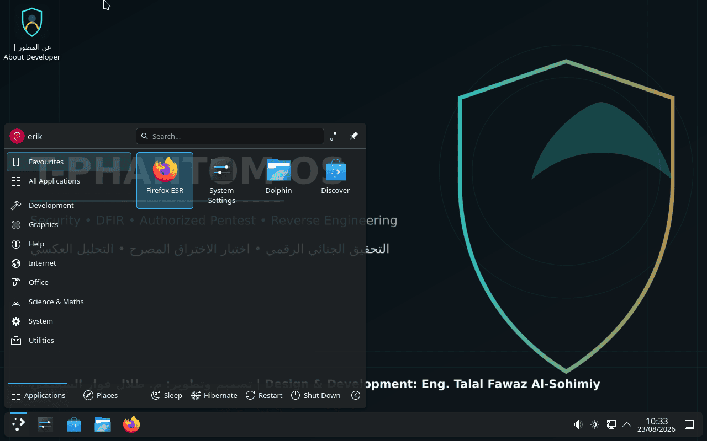This screenshot has width=707, height=441.
Task: Select All Applications category
Action: (69, 181)
